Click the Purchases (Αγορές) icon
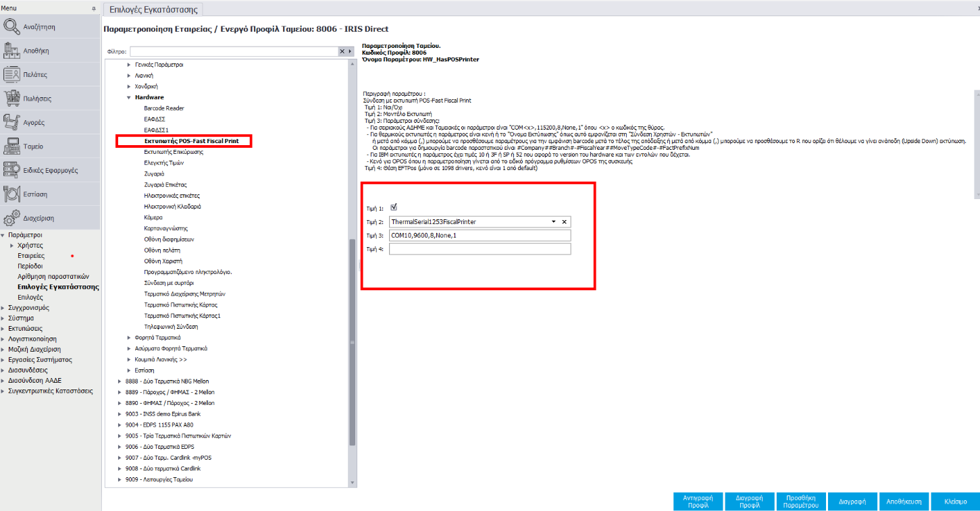The image size is (980, 511). pos(12,122)
